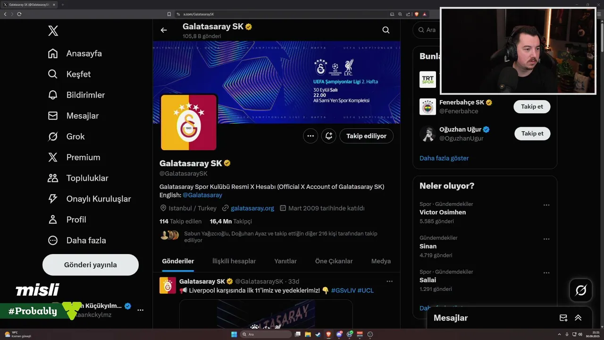
Task: Open options for the Sallai trend
Action: [x=546, y=273]
